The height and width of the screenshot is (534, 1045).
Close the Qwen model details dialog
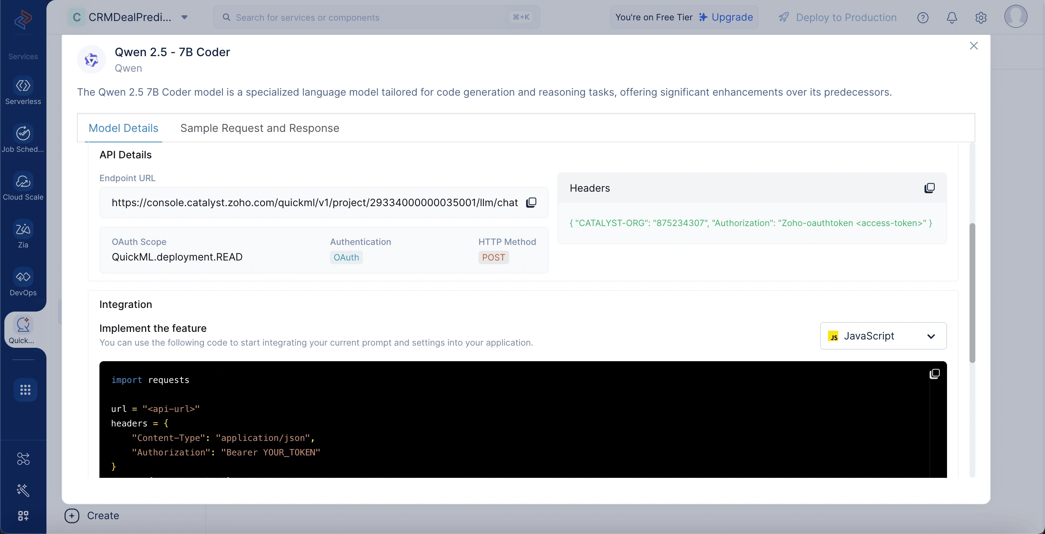pyautogui.click(x=974, y=46)
